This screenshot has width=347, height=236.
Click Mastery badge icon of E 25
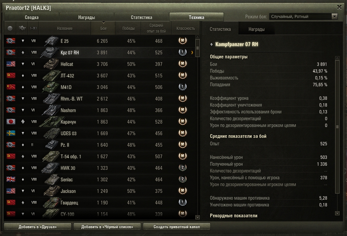(x=182, y=41)
